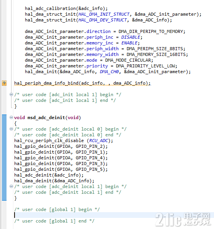Click the periph_inc DISABLE value

[x=131, y=37]
